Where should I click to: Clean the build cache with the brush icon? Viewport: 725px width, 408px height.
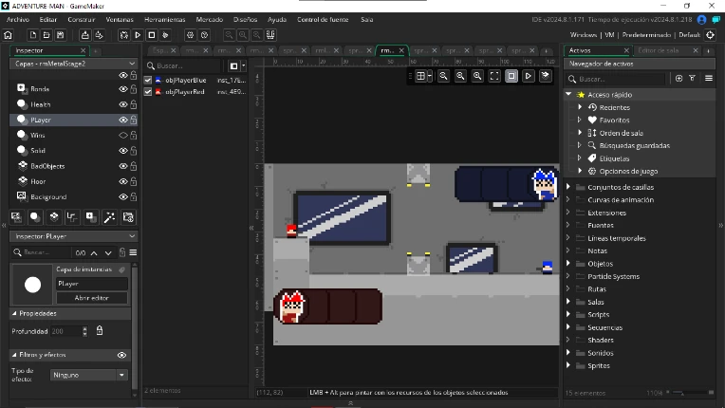click(x=165, y=35)
